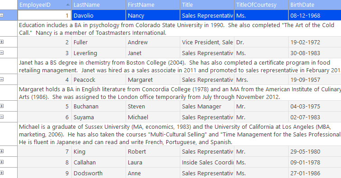Sort by the FirstName column header

[x=153, y=5]
